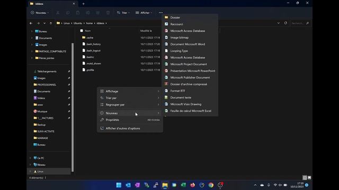Open the Trier sort dropdown
The image size is (339, 190).
pos(123,13)
